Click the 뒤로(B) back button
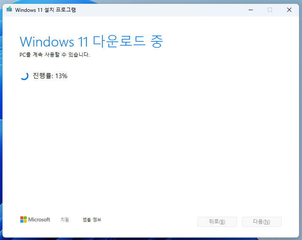The image size is (302, 240). pos(217,222)
